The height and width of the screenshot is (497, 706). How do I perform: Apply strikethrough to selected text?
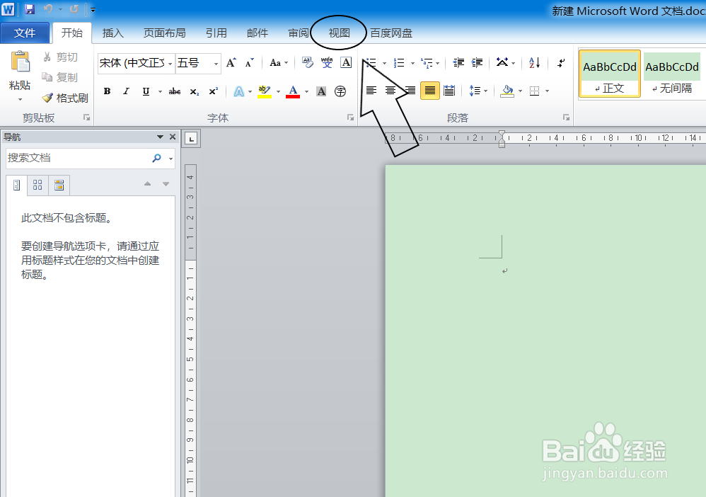(x=174, y=91)
